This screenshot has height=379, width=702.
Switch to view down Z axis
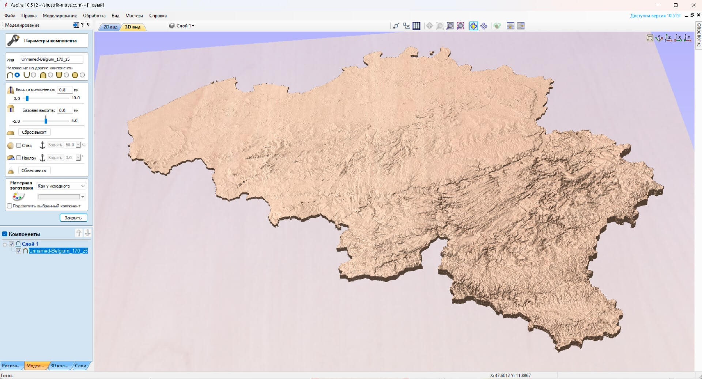click(x=669, y=38)
